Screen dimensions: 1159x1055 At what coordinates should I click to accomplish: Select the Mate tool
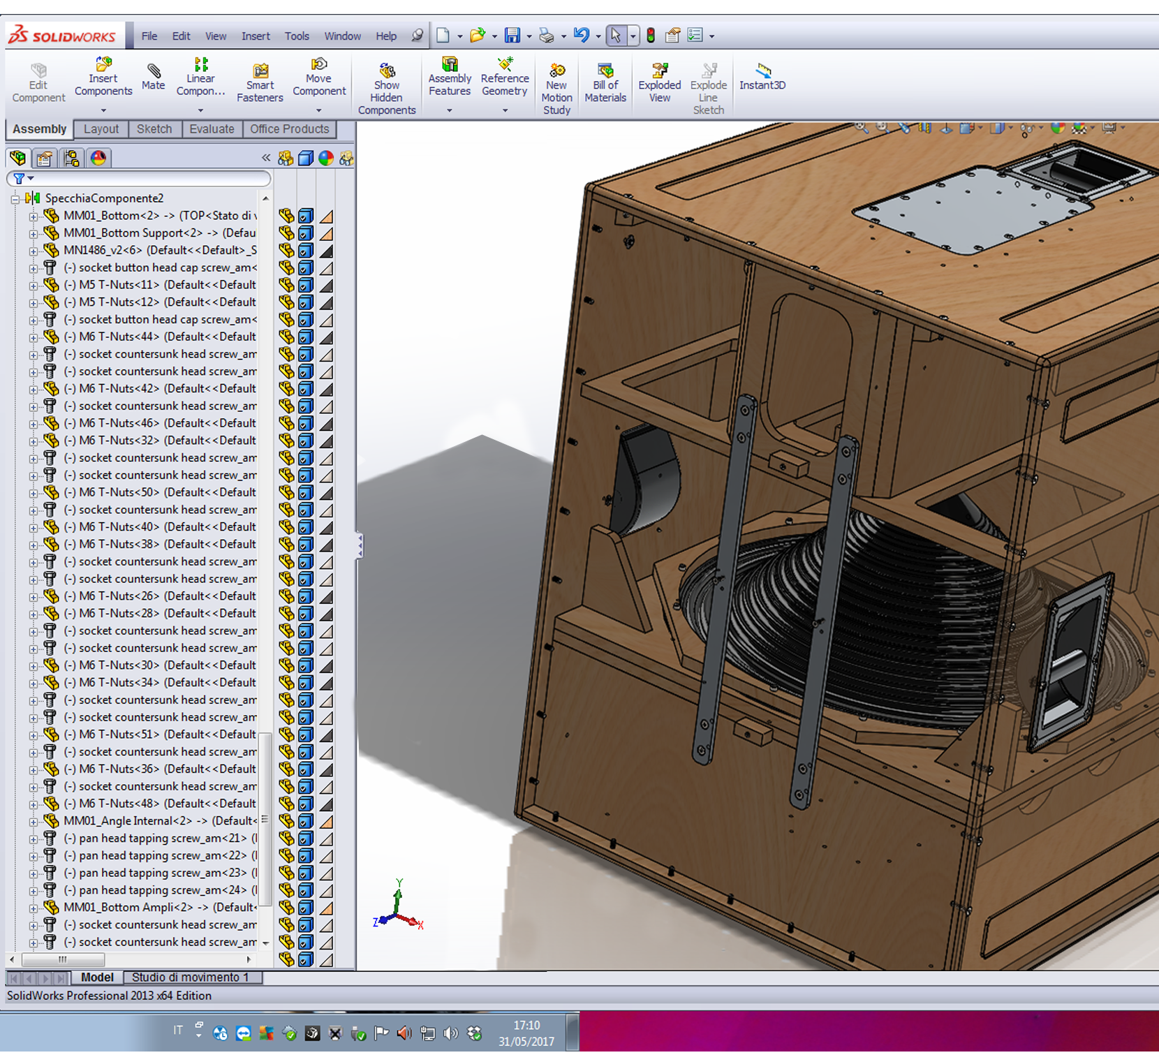pos(154,77)
